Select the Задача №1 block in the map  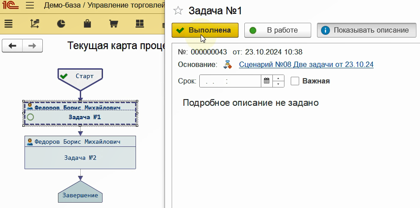tap(80, 113)
